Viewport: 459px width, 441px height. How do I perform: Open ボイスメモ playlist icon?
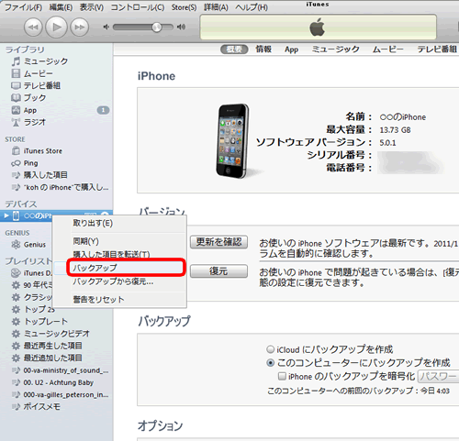[x=16, y=407]
